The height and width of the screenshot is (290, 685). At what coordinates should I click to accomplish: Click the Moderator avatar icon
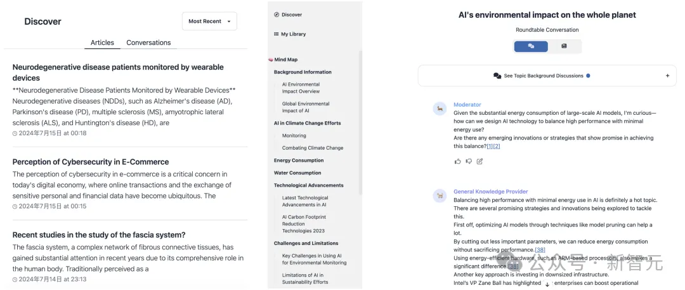(438, 109)
